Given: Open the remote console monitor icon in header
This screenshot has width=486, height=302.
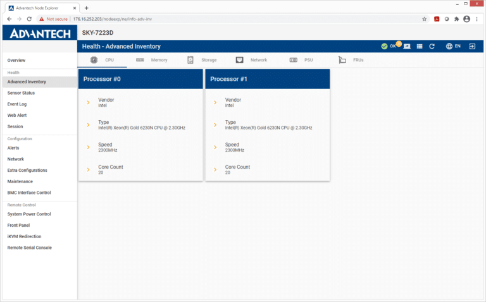Looking at the screenshot, I should [407, 46].
